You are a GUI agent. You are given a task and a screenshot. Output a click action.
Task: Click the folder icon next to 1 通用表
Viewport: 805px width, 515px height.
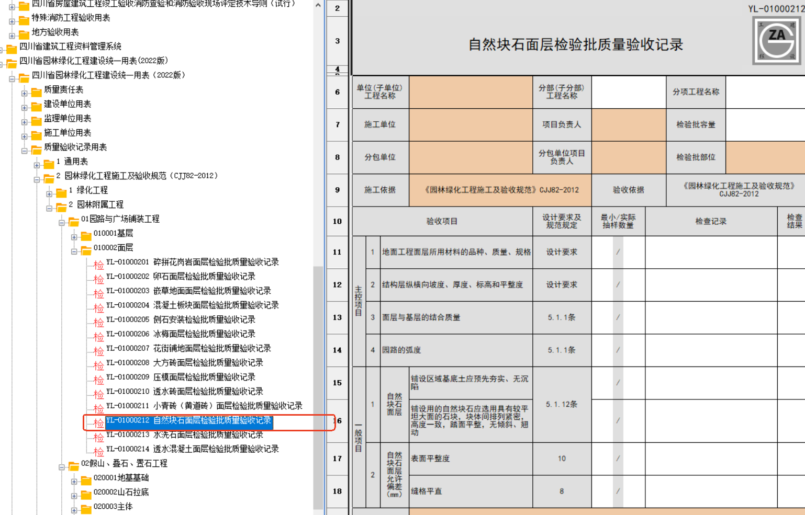[49, 164]
